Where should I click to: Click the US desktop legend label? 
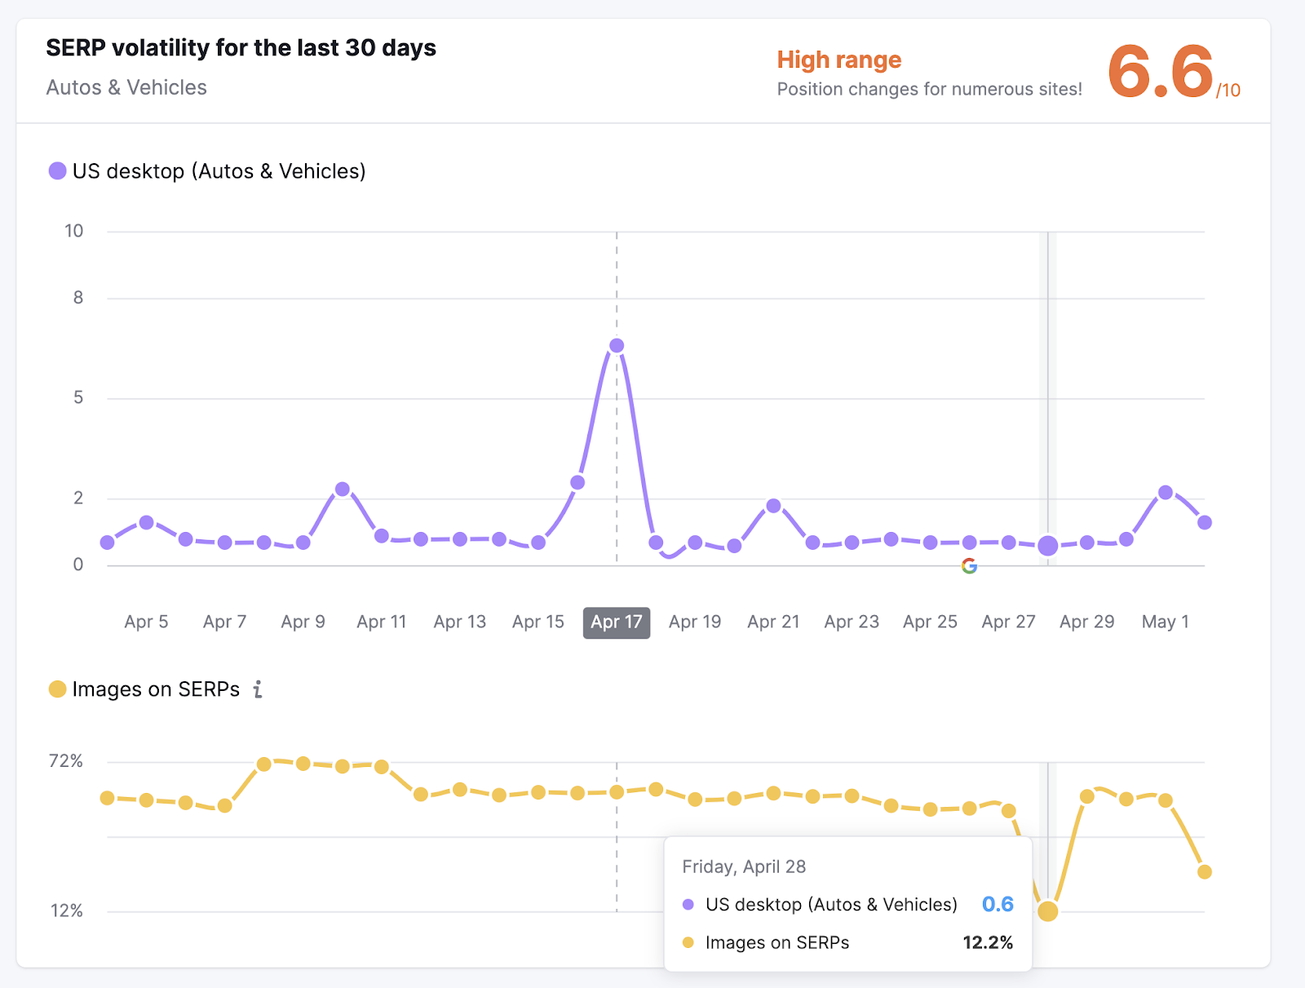[219, 171]
